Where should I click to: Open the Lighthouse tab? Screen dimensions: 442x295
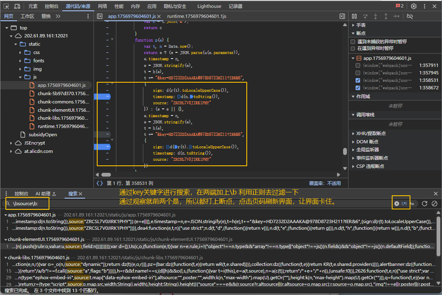(x=209, y=6)
